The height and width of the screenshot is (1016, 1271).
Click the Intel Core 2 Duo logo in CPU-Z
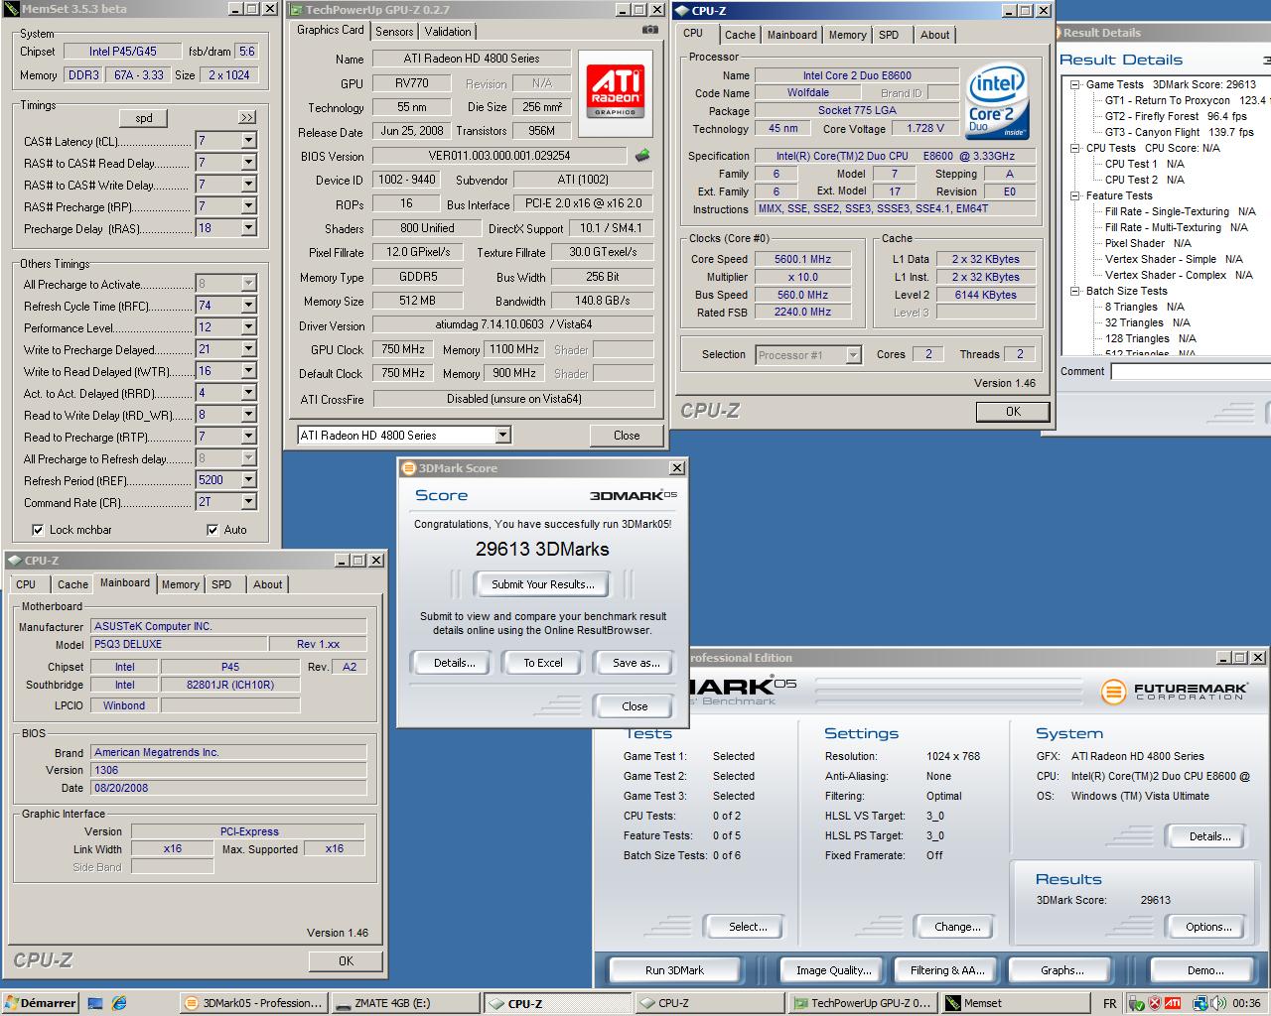pos(997,103)
